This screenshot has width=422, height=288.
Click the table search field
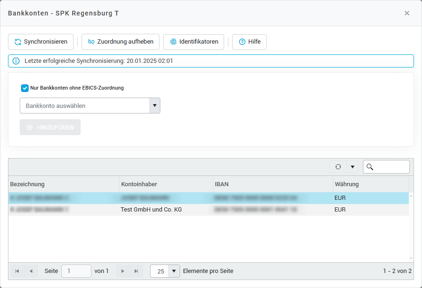(390, 167)
